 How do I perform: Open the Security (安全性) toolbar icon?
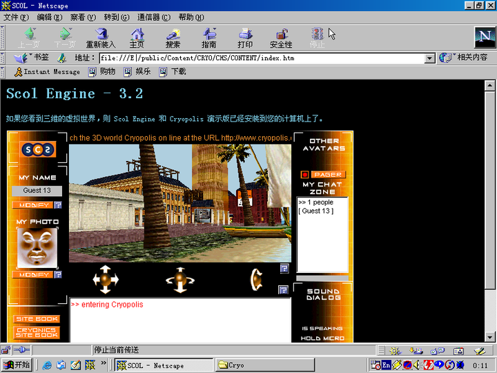click(281, 37)
